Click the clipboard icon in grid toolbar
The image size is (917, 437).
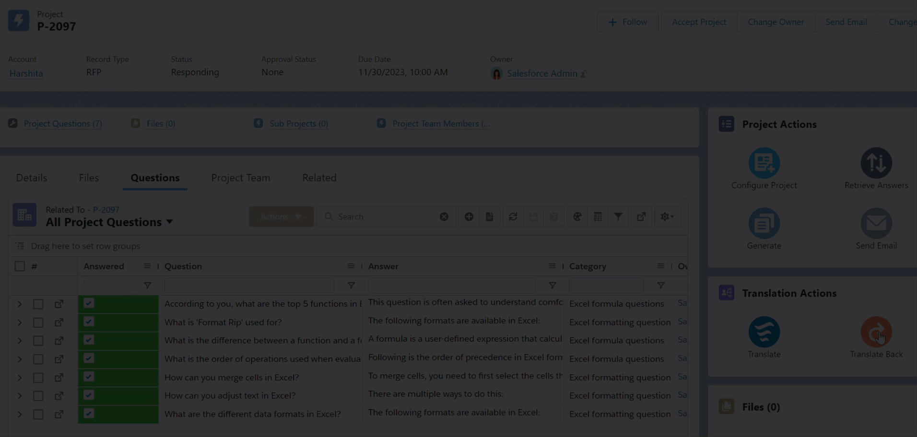click(553, 217)
